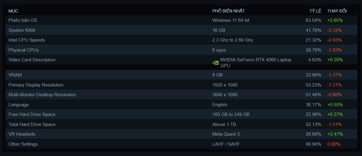Click the NVIDIA GeForce RTX 4060 Laptop GPU text
Image resolution: width=362 pixels, height=156 pixels.
(256, 63)
